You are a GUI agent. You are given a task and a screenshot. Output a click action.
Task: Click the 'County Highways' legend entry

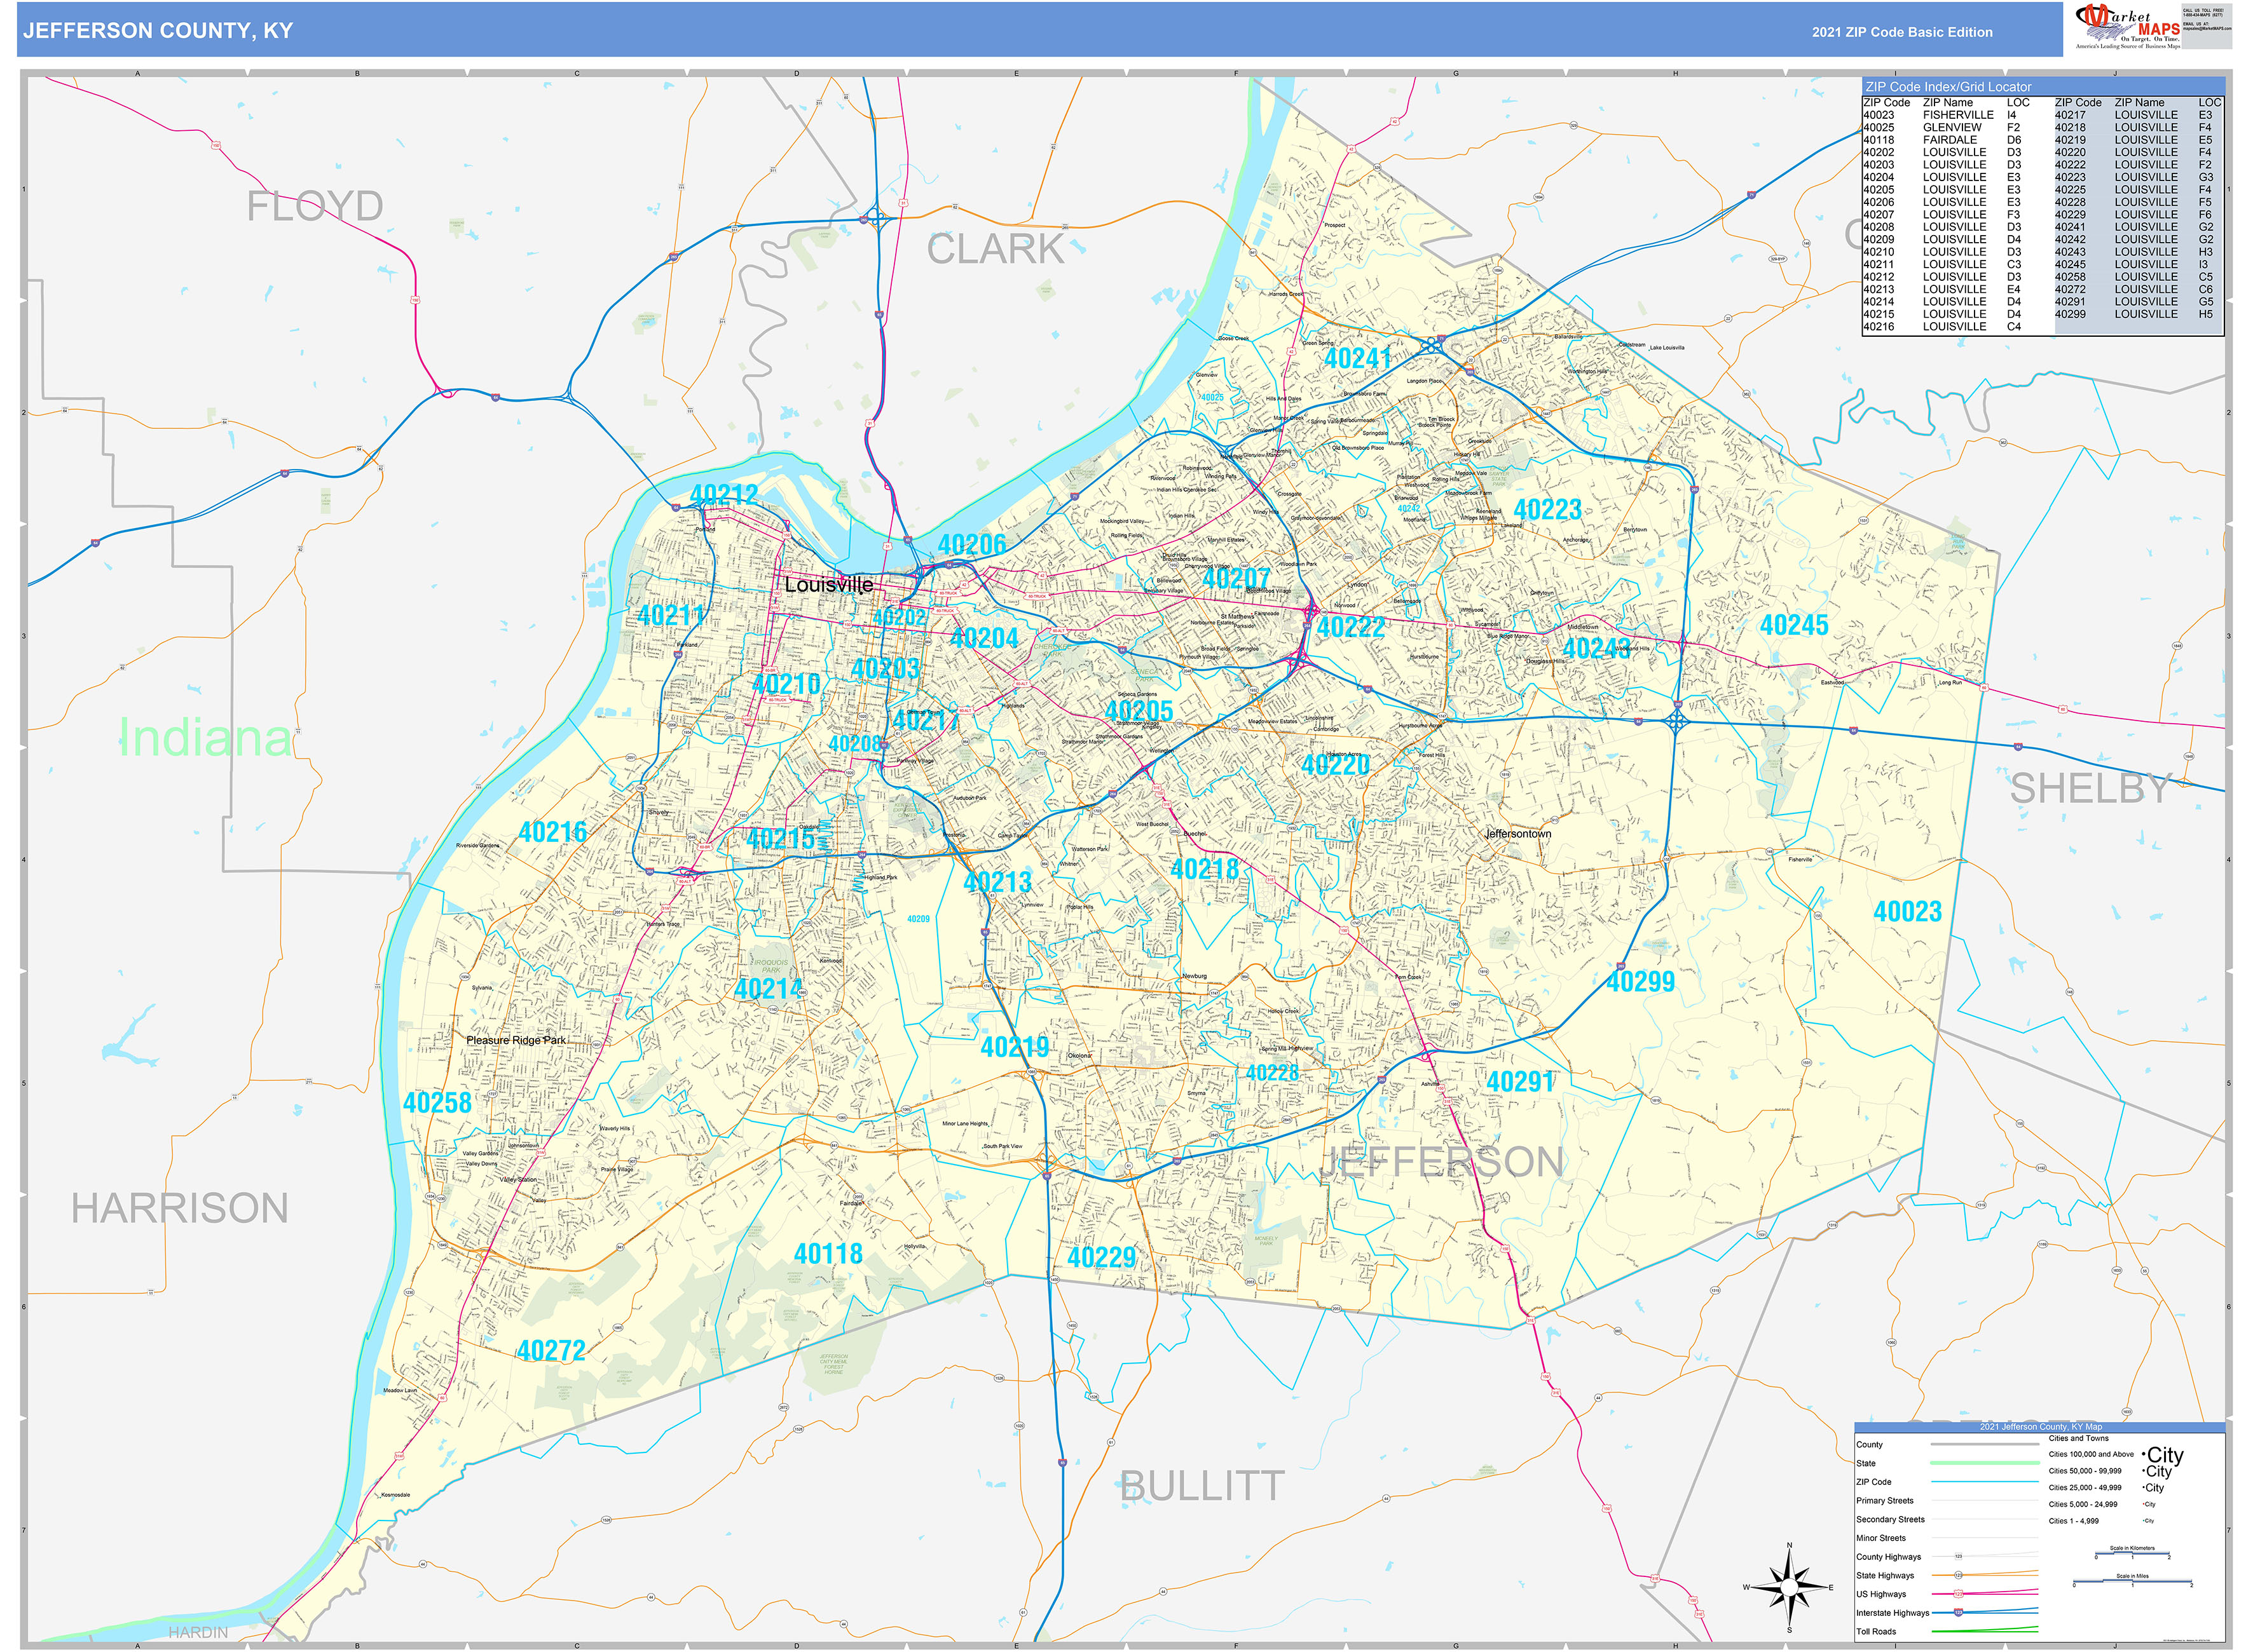1888,1556
